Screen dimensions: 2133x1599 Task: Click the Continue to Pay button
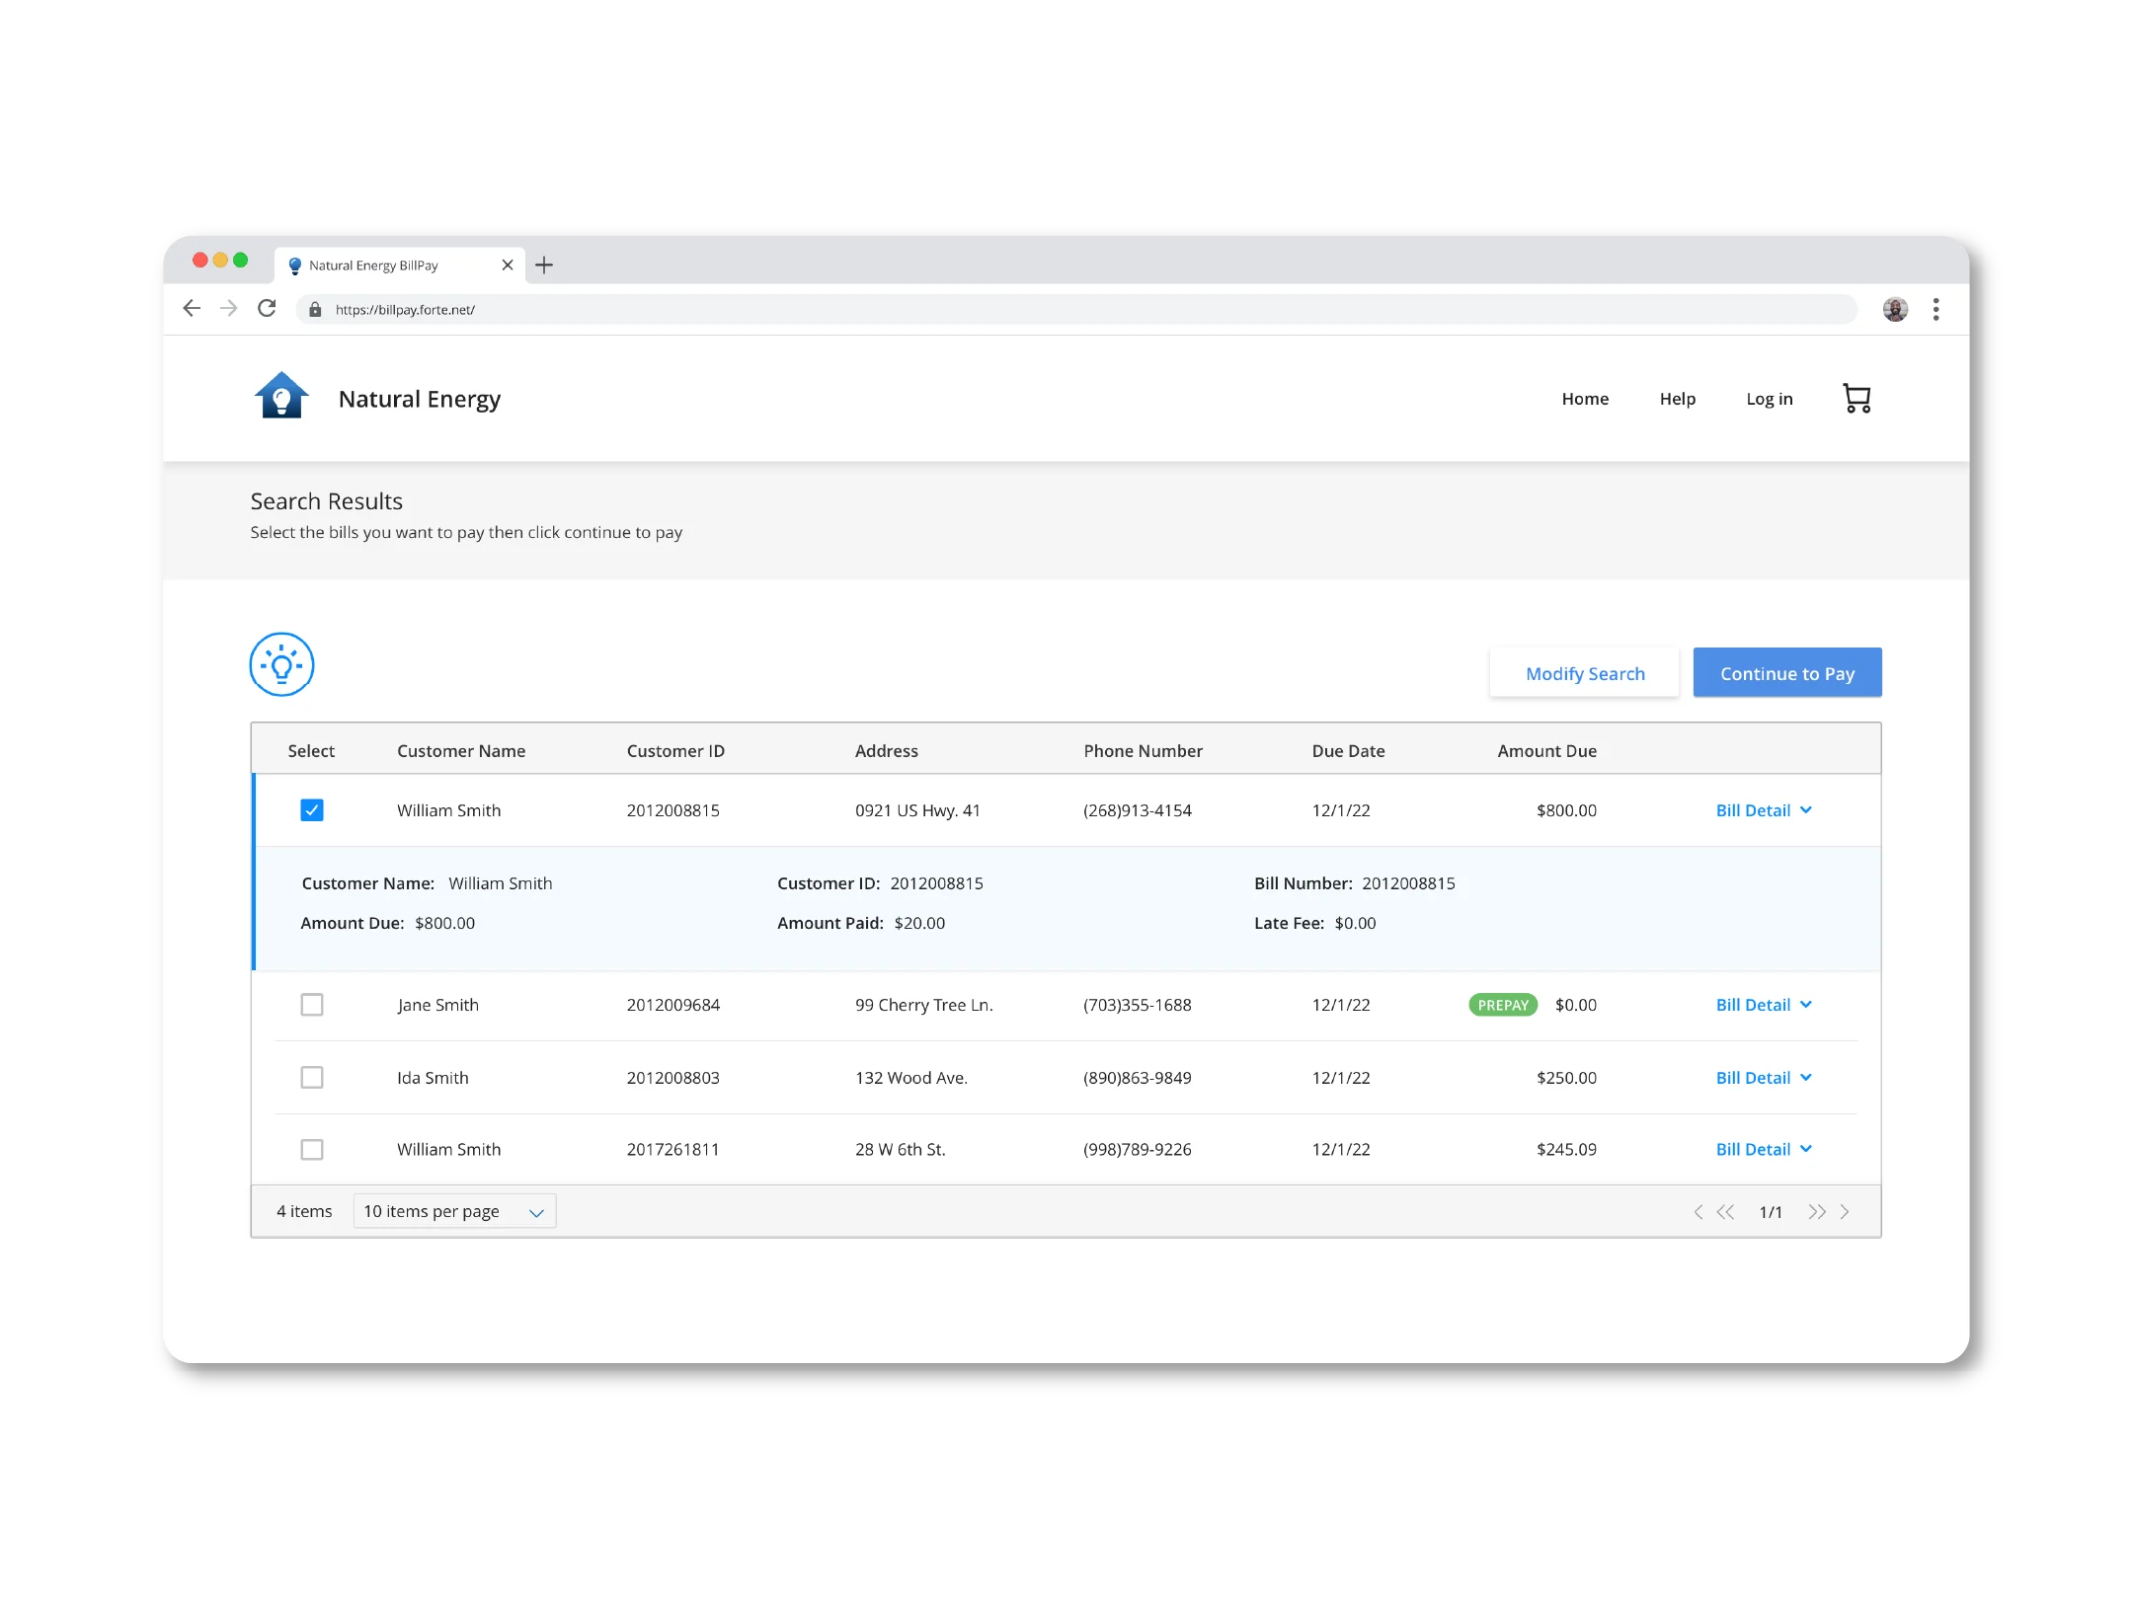pyautogui.click(x=1786, y=673)
